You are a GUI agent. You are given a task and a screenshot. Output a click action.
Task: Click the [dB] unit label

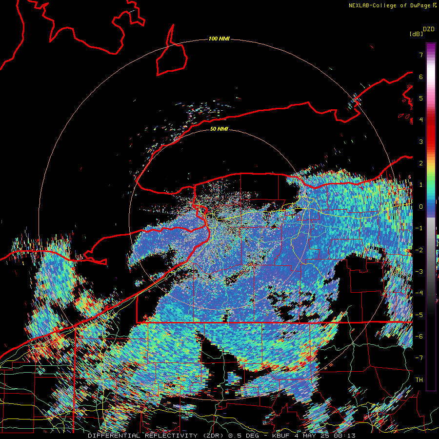416,34
